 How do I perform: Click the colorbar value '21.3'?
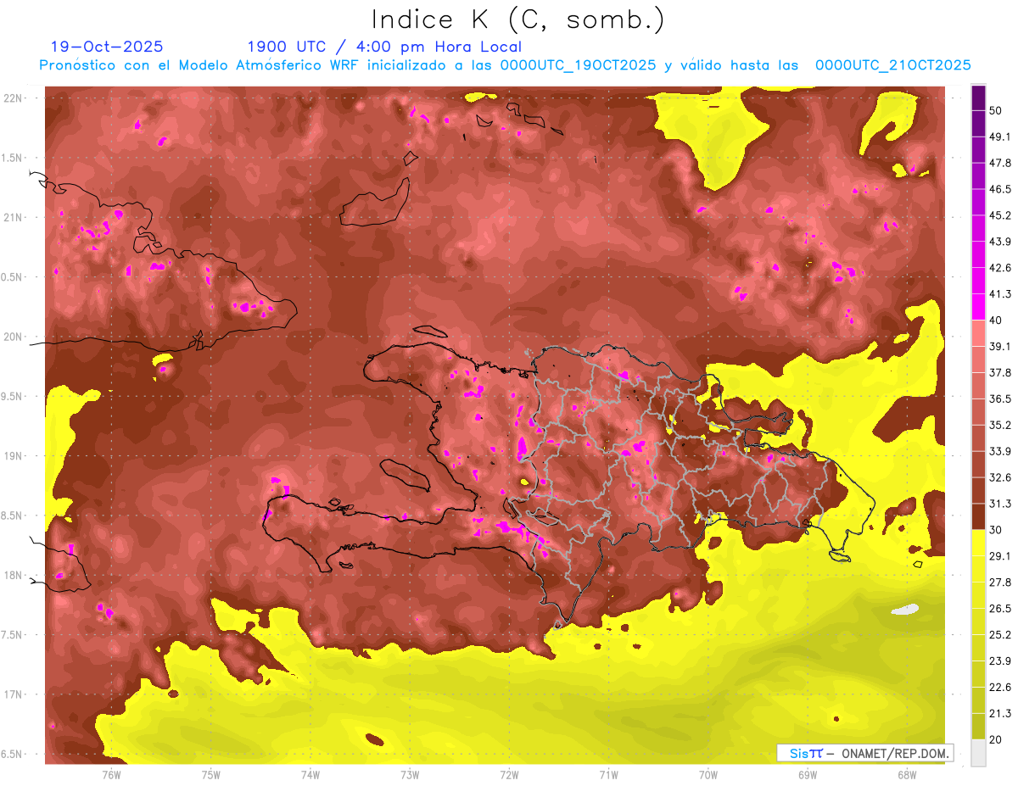coord(1000,714)
